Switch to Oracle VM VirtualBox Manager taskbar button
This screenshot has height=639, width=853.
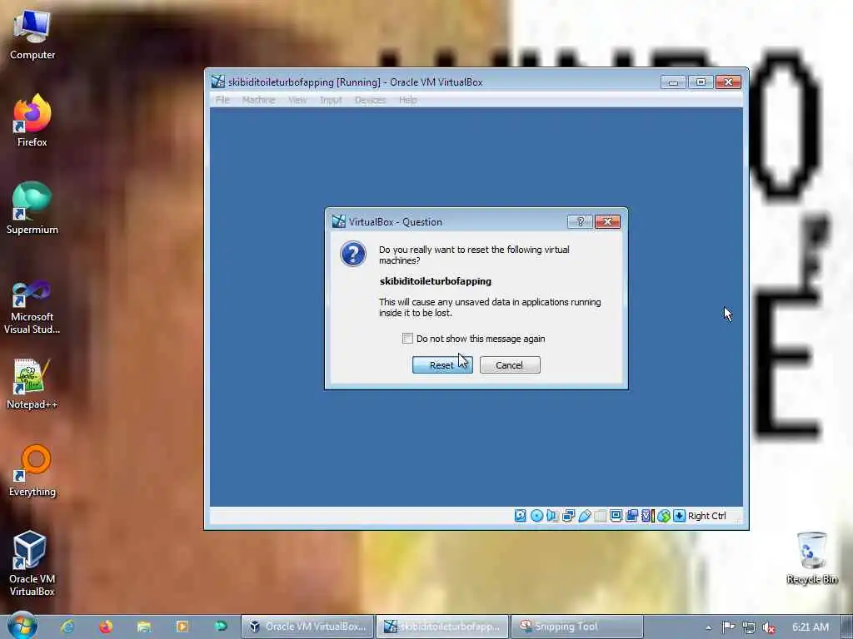pos(308,627)
